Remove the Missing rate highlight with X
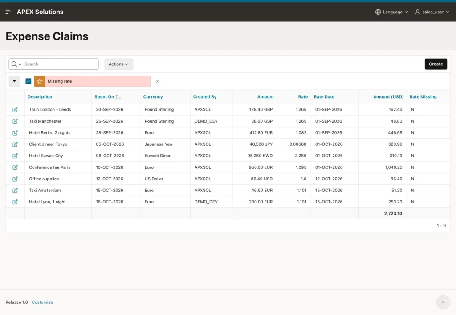Screen dimensions: 456x315 tap(157, 81)
